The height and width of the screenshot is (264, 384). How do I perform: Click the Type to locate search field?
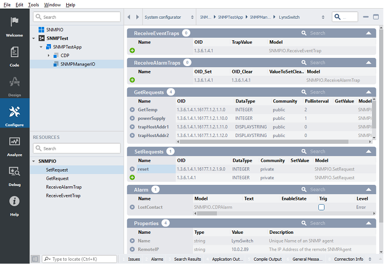[x=79, y=259]
